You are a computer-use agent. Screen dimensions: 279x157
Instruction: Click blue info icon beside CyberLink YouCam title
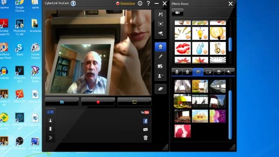pos(73,3)
